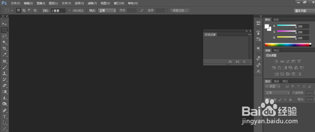The image size is (315, 132).
Task: Select the Eyedropper tool
Action: click(x=4, y=54)
